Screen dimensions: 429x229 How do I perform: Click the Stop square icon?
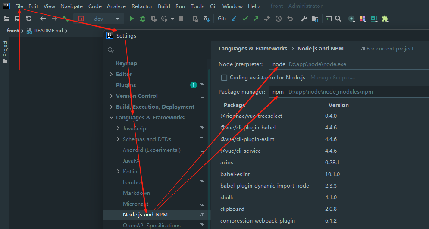coord(181,19)
